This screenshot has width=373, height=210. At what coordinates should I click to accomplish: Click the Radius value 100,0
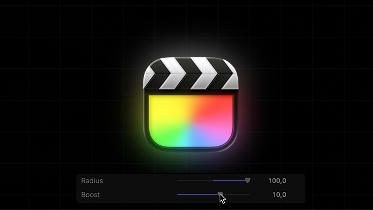(277, 181)
